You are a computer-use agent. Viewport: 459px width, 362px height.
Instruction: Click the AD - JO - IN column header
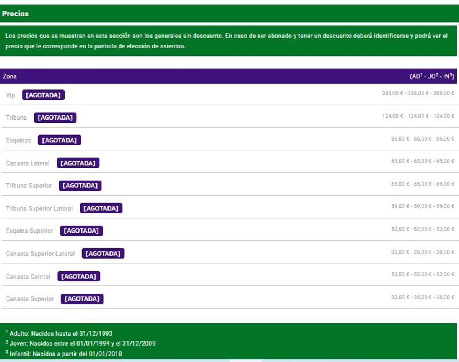coord(432,76)
